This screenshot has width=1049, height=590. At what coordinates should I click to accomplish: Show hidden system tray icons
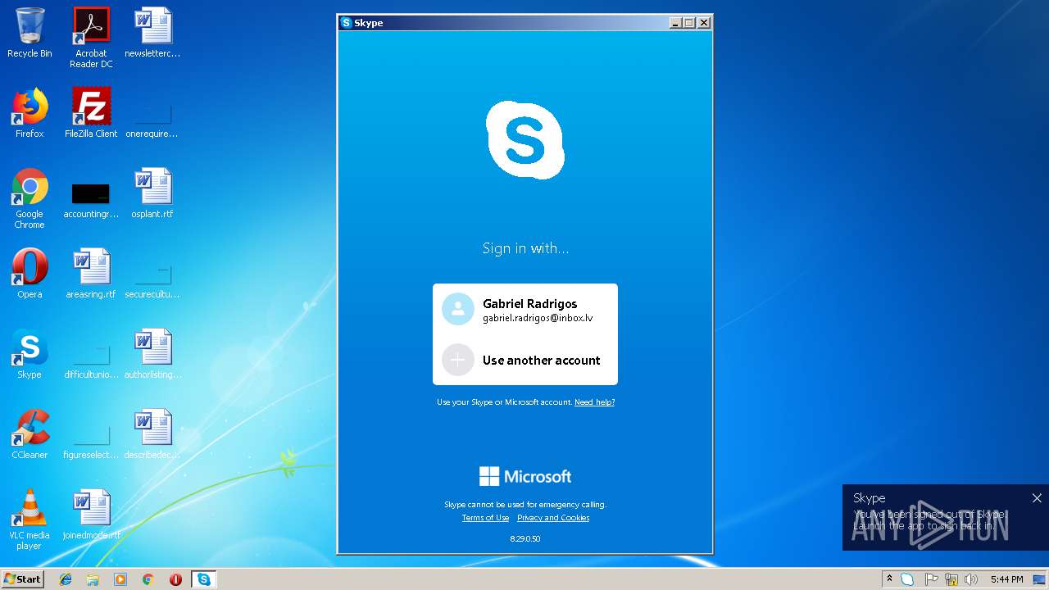tap(889, 579)
